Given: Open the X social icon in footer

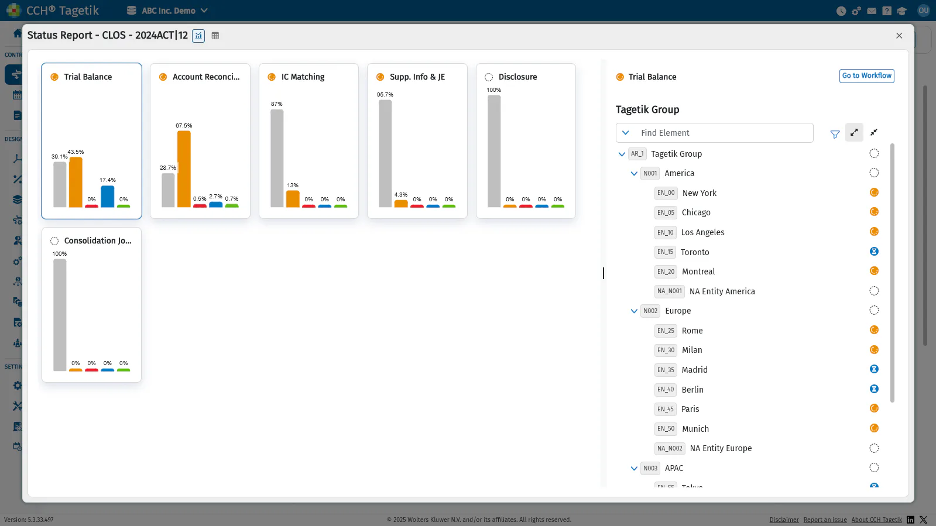Looking at the screenshot, I should (923, 520).
